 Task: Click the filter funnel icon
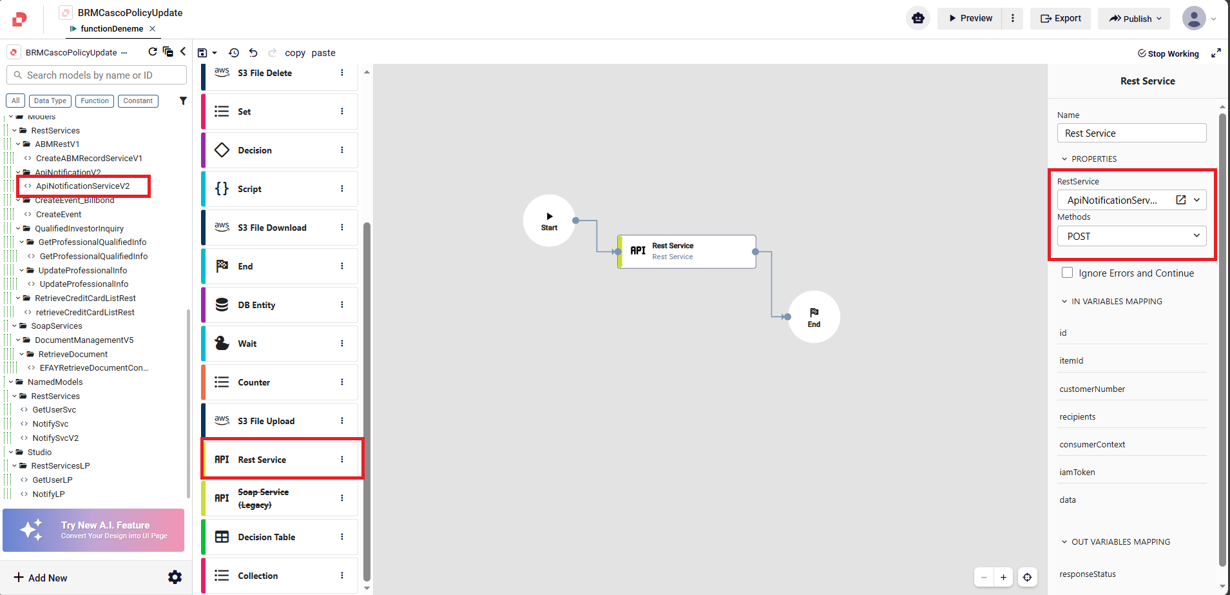(x=183, y=101)
